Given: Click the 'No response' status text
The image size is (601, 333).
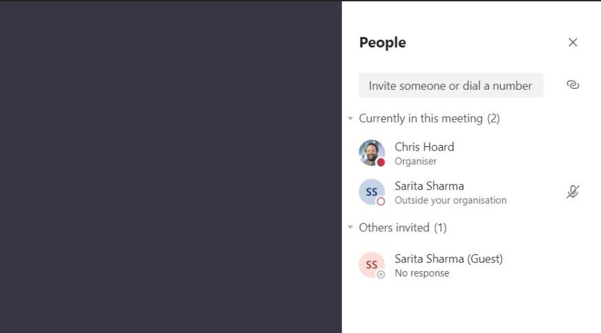Looking at the screenshot, I should (422, 273).
